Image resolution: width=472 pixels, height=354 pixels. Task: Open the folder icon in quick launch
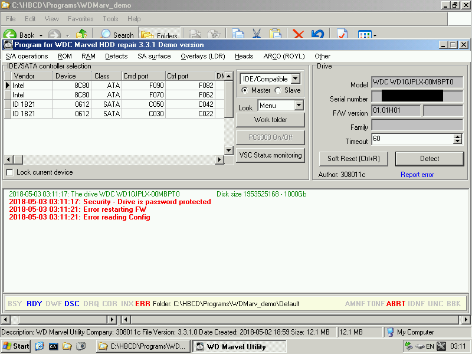pos(67,346)
